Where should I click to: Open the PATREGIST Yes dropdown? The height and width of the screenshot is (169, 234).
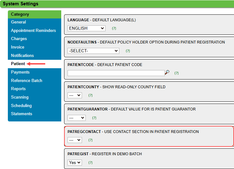point(75,163)
